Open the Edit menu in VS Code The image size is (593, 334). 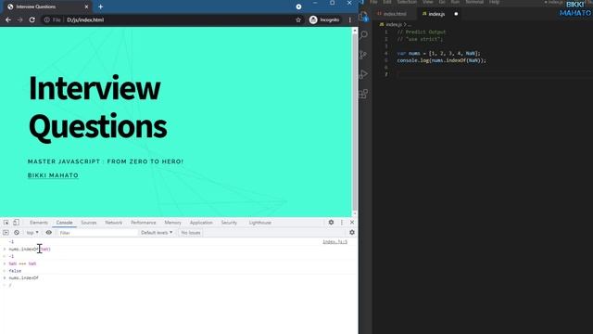[x=387, y=2]
